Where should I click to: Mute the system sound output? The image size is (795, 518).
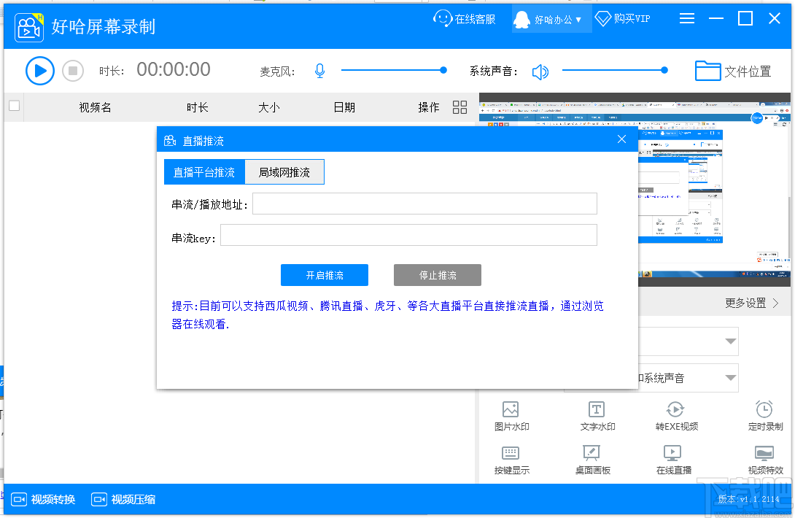point(540,70)
